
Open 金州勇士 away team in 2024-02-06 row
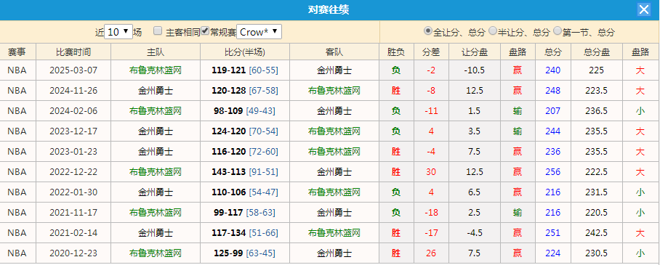click(x=334, y=111)
